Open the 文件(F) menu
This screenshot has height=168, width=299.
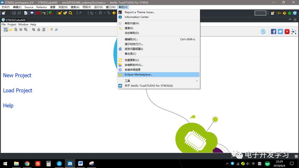coord(6,7)
